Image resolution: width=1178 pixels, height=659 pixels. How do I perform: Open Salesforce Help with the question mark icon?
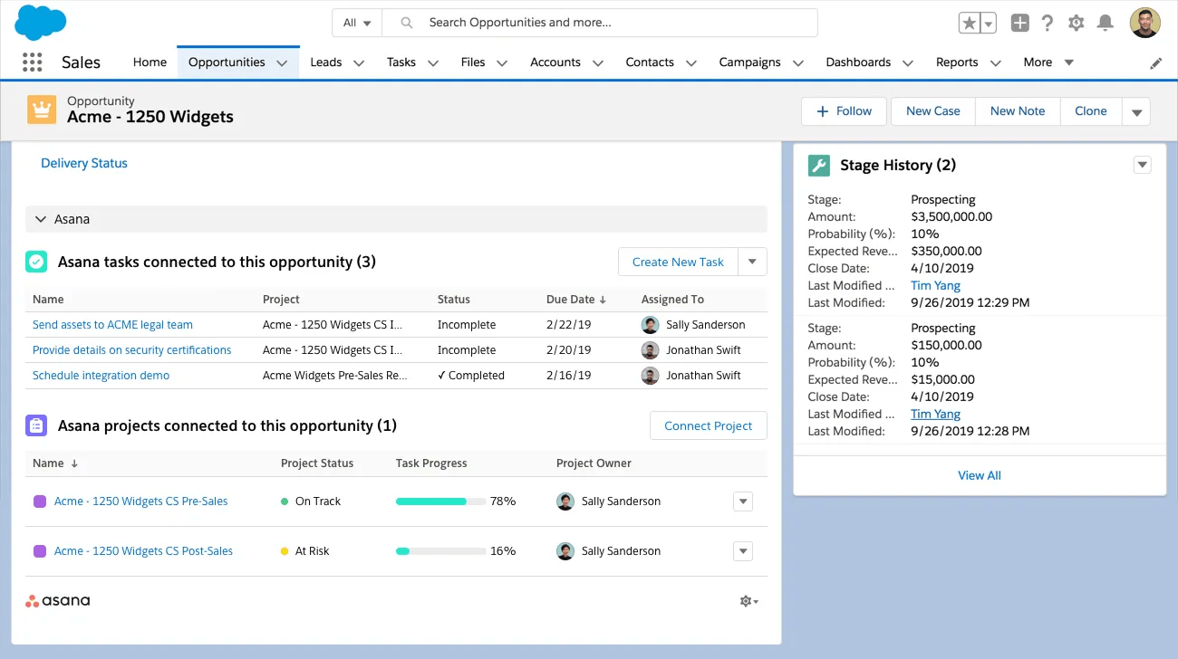tap(1047, 23)
